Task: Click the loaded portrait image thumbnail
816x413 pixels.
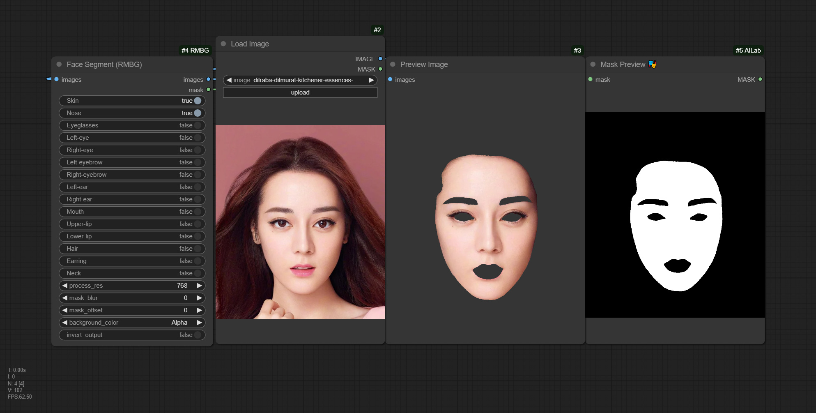Action: tap(300, 222)
